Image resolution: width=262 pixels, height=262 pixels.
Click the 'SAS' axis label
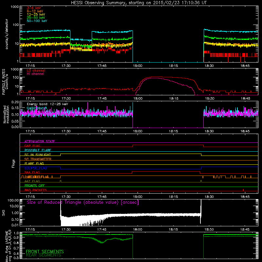click(4, 213)
